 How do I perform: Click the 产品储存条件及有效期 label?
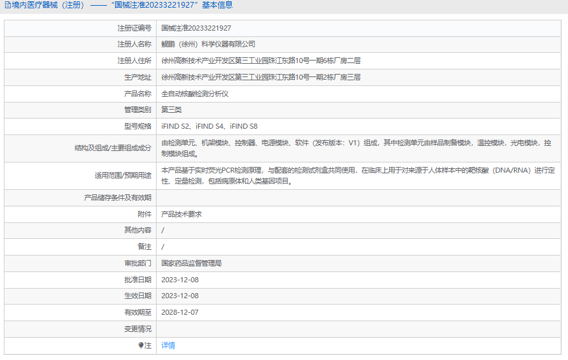(118, 198)
